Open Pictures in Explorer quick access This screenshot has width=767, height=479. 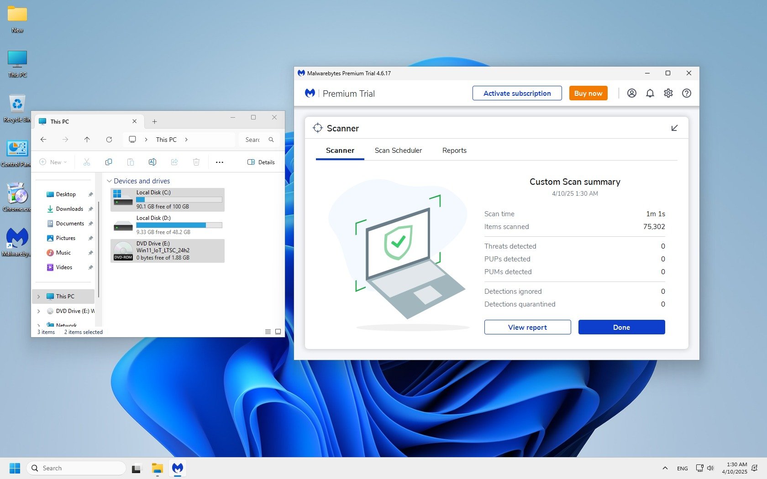click(65, 238)
